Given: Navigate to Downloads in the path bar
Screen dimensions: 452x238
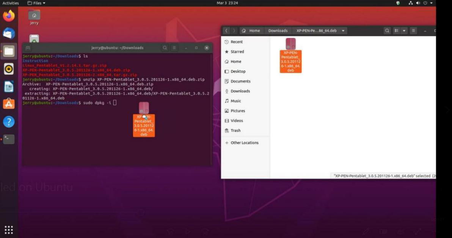Looking at the screenshot, I should [x=278, y=31].
